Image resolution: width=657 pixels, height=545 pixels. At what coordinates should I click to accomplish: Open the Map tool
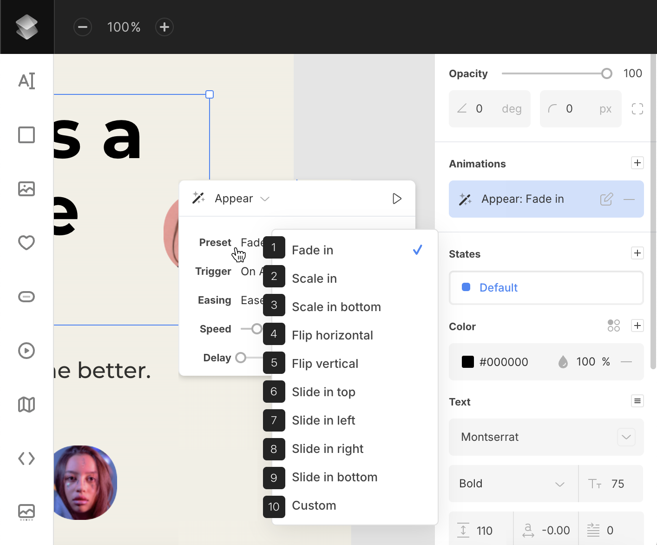26,405
